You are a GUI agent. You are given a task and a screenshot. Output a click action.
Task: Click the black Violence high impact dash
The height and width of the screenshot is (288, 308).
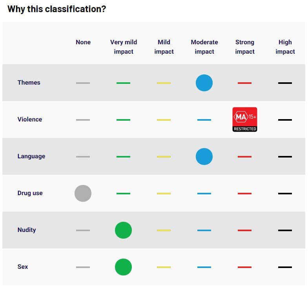pos(285,120)
